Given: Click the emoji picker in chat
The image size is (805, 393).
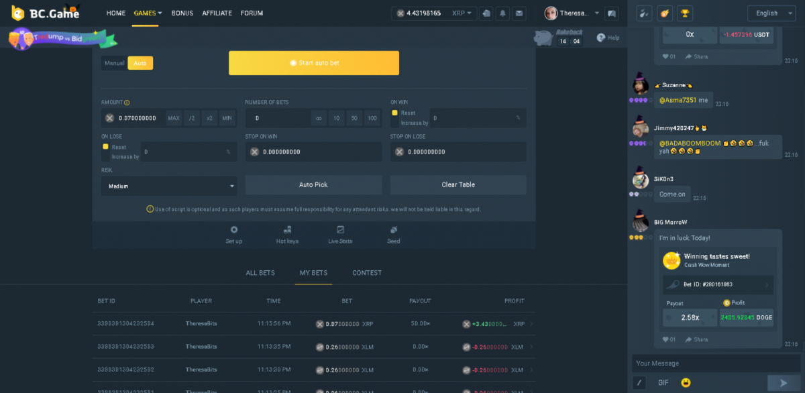Looking at the screenshot, I should pyautogui.click(x=686, y=382).
